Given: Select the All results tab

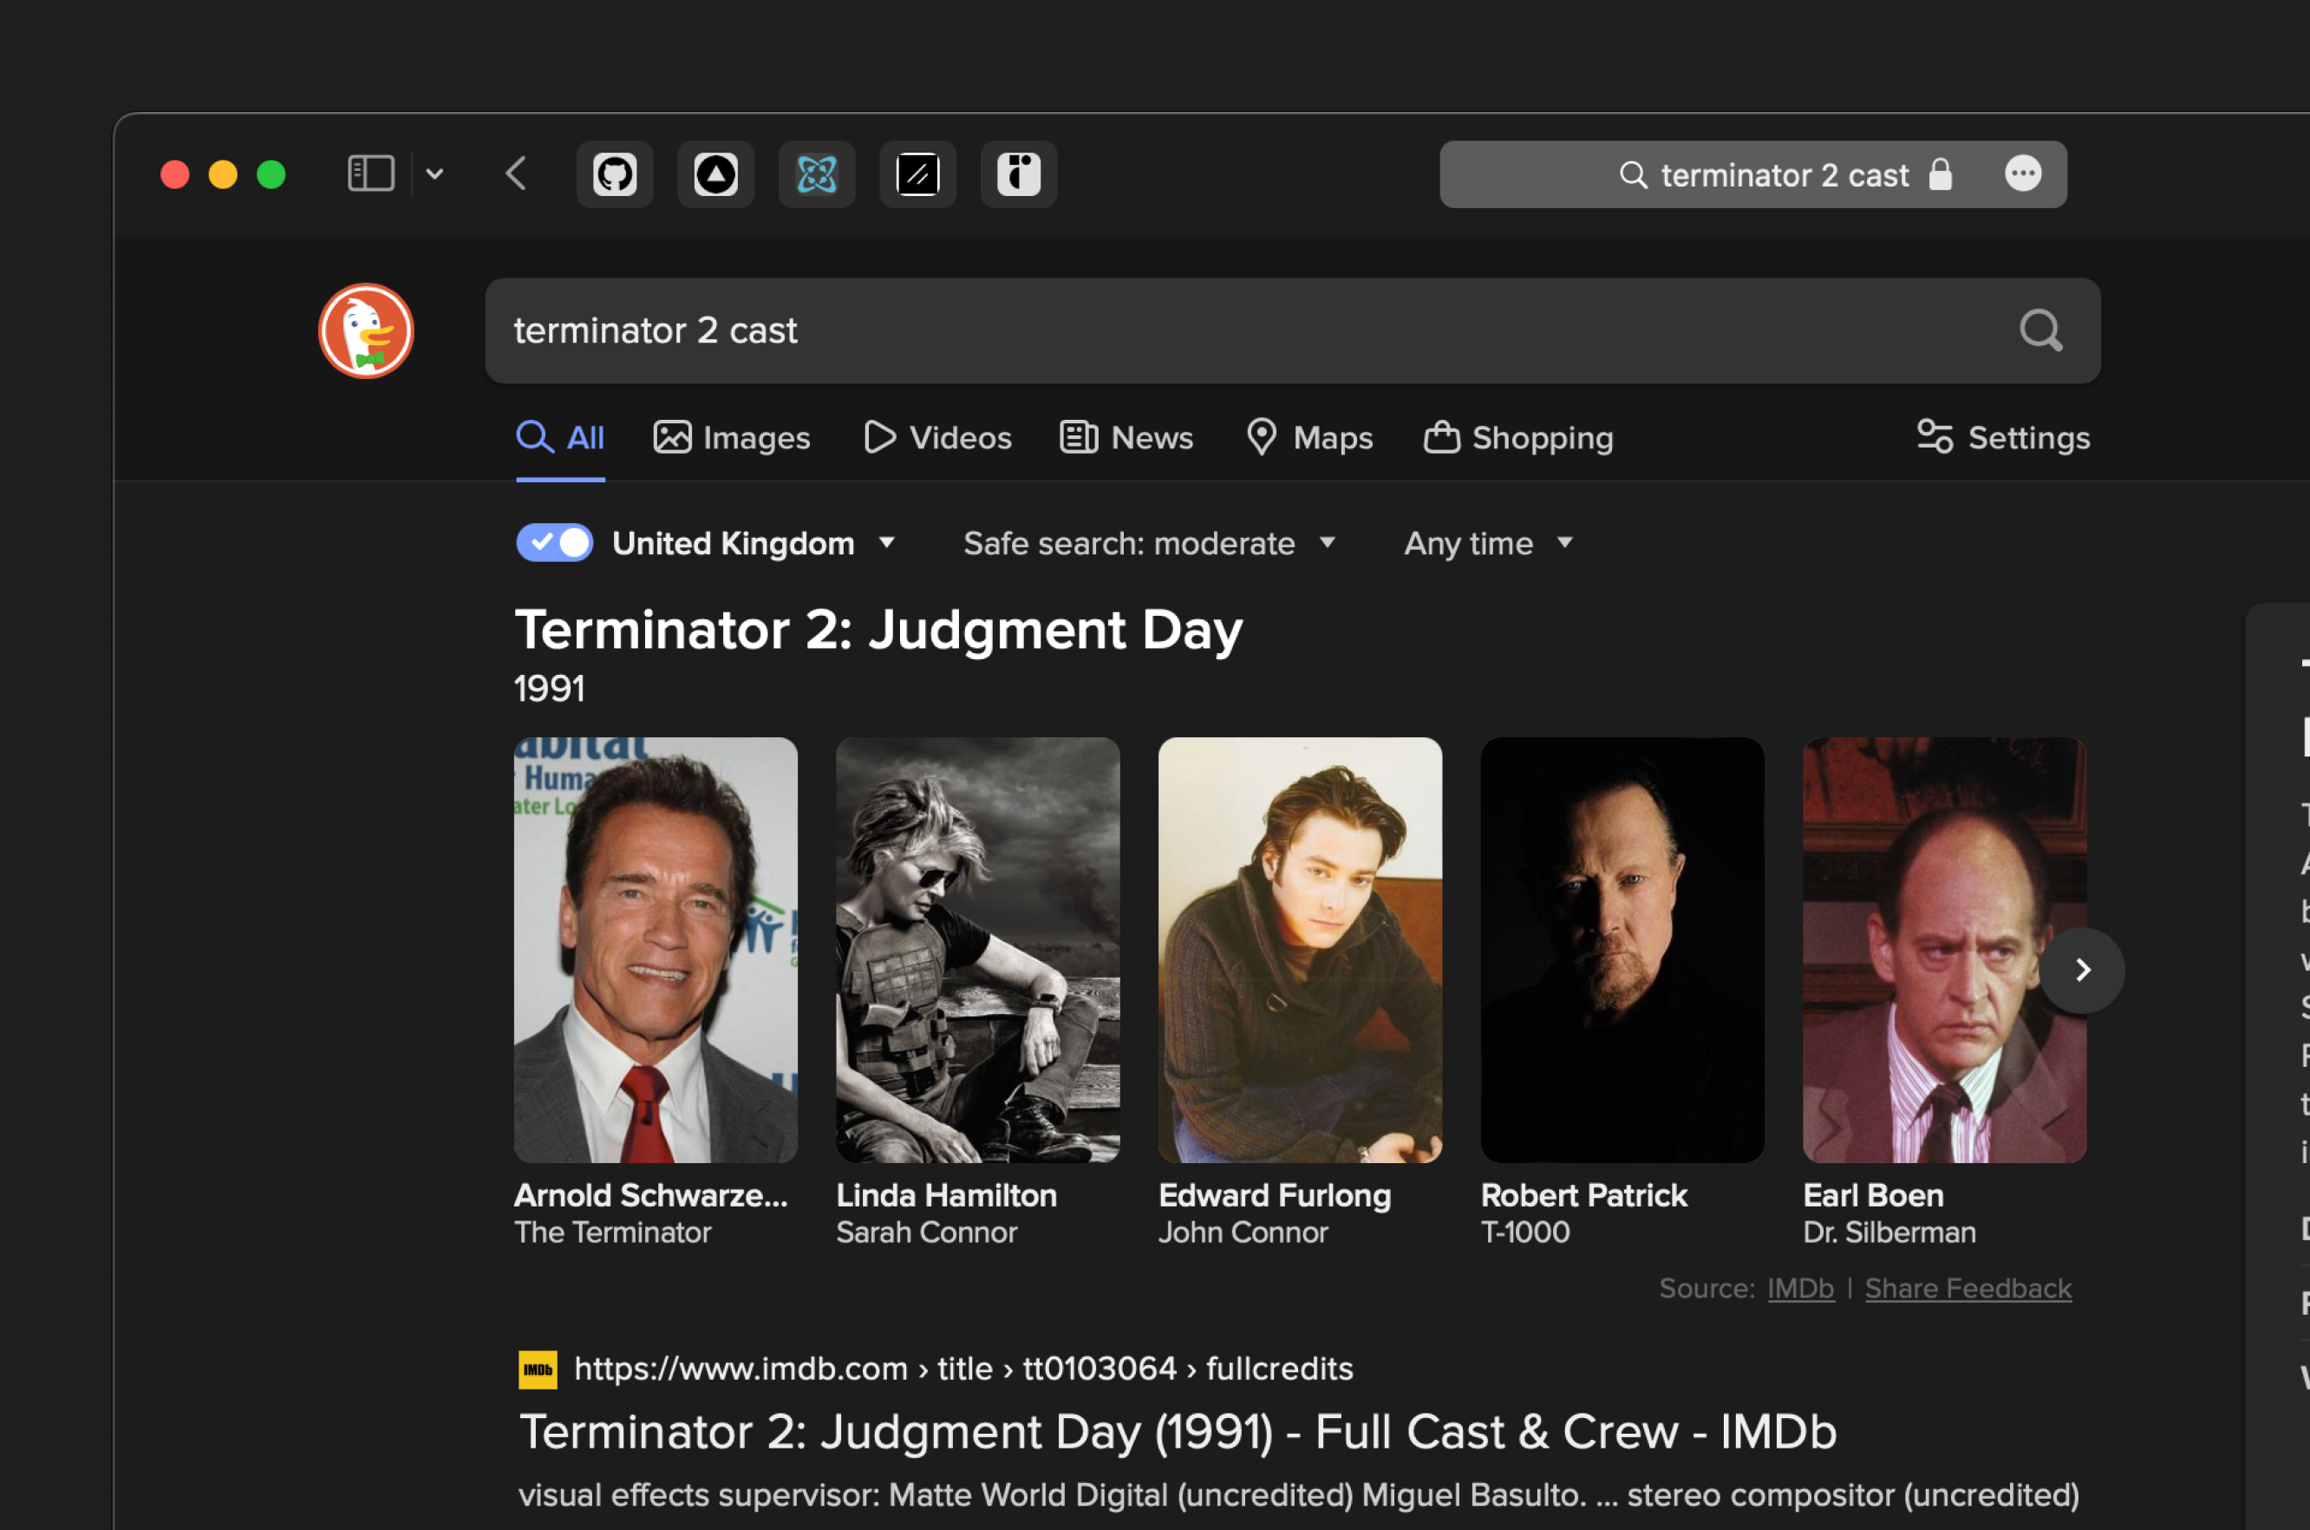Looking at the screenshot, I should (560, 437).
